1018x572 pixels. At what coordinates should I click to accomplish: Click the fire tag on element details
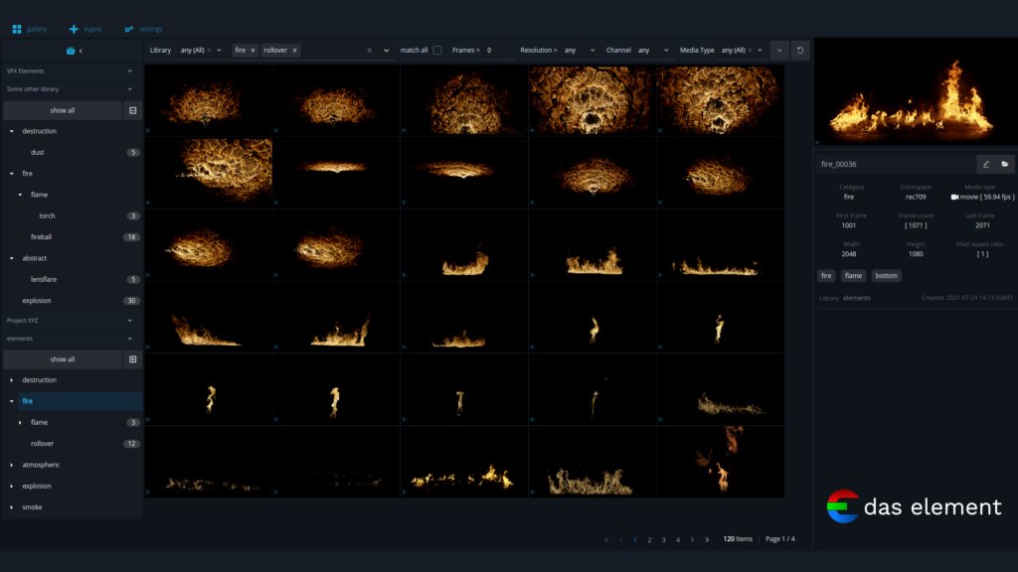(x=826, y=276)
